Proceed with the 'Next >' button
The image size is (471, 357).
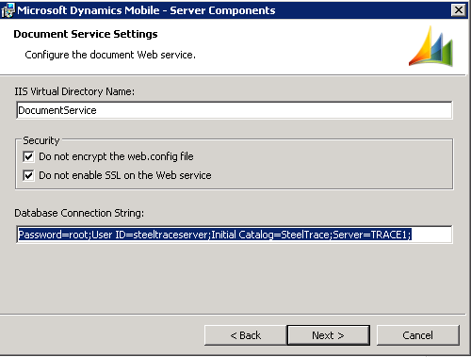[x=328, y=335]
